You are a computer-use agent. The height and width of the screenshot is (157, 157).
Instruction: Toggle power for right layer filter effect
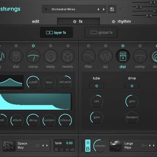pos(88,46)
